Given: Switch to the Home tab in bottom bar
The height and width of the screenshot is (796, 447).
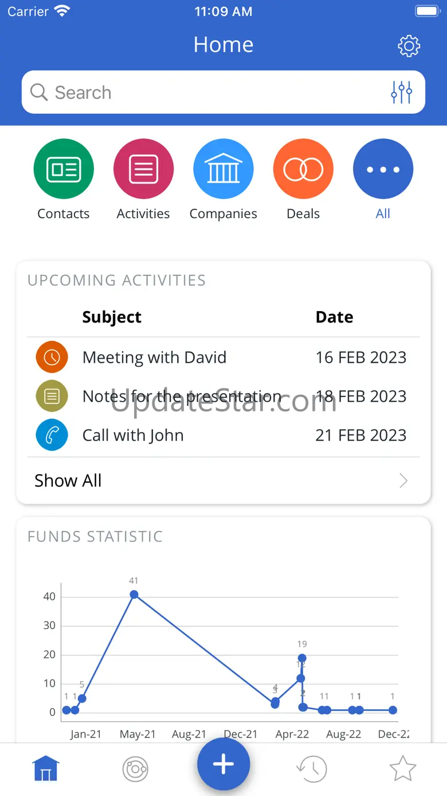Looking at the screenshot, I should 46,768.
